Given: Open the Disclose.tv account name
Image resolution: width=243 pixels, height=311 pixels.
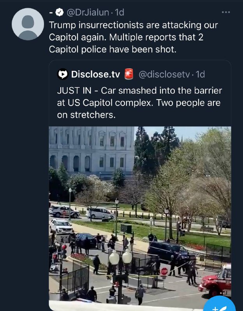Looking at the screenshot, I should [x=95, y=74].
